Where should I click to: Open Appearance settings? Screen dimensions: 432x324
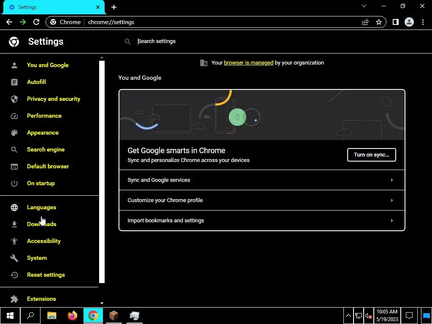pos(43,133)
